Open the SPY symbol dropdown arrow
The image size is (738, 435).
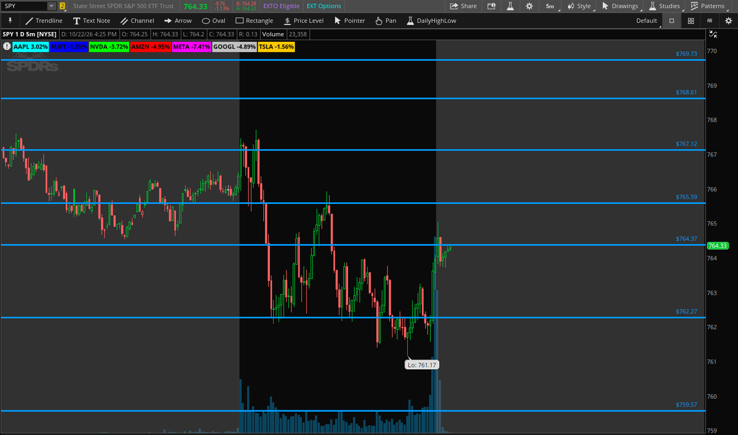pyautogui.click(x=52, y=6)
